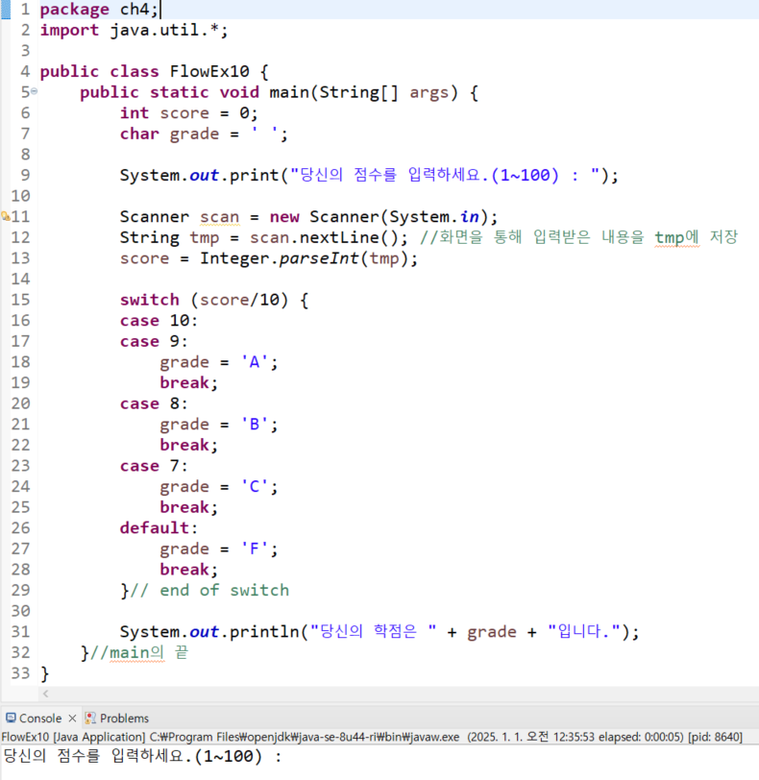The height and width of the screenshot is (780, 759).
Task: Click the 'package ch4;' statement
Action: [x=99, y=10]
